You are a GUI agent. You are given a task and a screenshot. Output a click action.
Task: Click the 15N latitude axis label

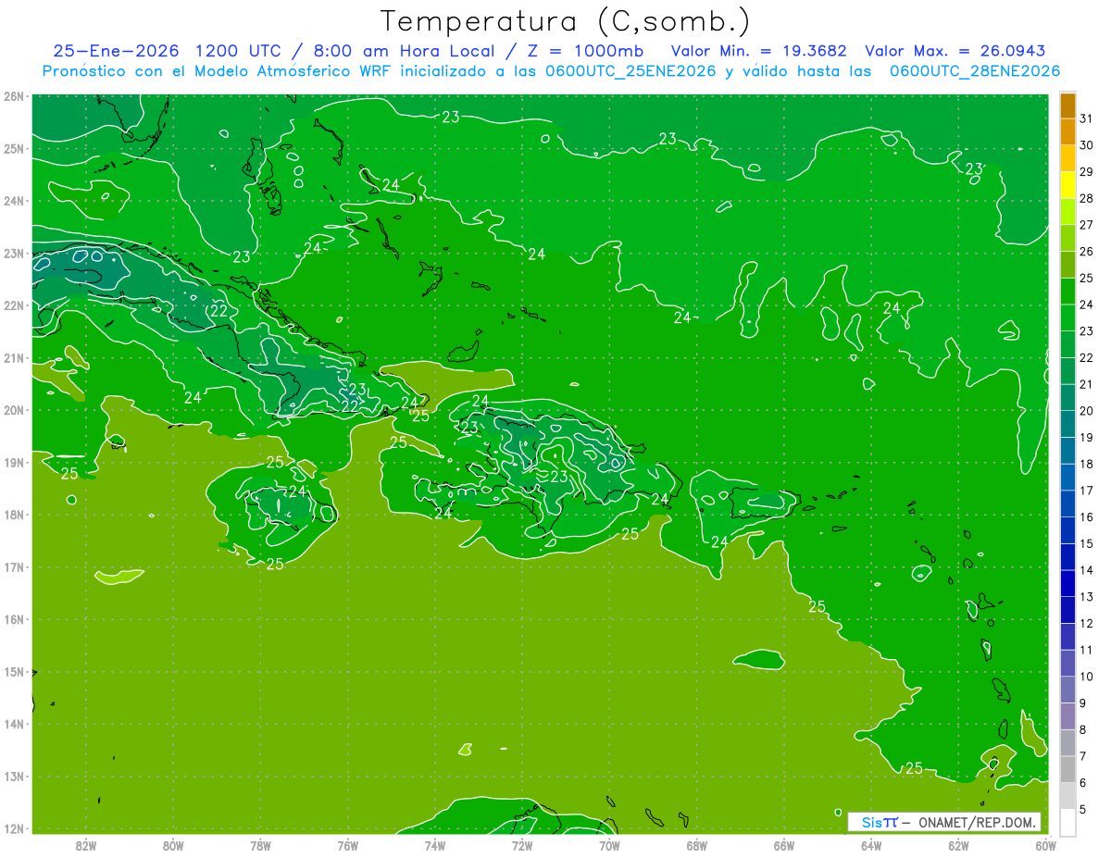[x=14, y=671]
